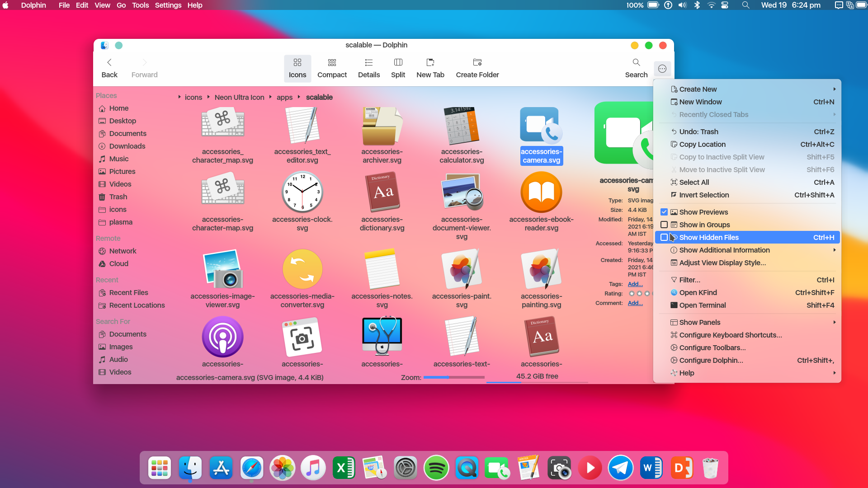Click the free disk space bar

pos(537,382)
